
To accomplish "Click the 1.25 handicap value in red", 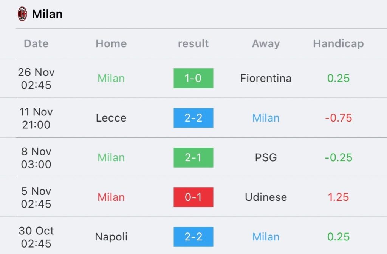I will pos(338,197).
